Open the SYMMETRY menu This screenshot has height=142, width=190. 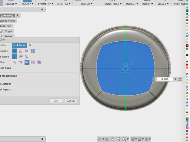coord(46,4)
